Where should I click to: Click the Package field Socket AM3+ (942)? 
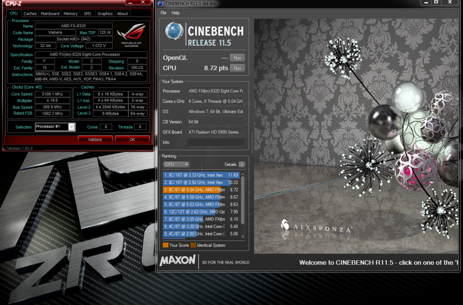click(73, 39)
